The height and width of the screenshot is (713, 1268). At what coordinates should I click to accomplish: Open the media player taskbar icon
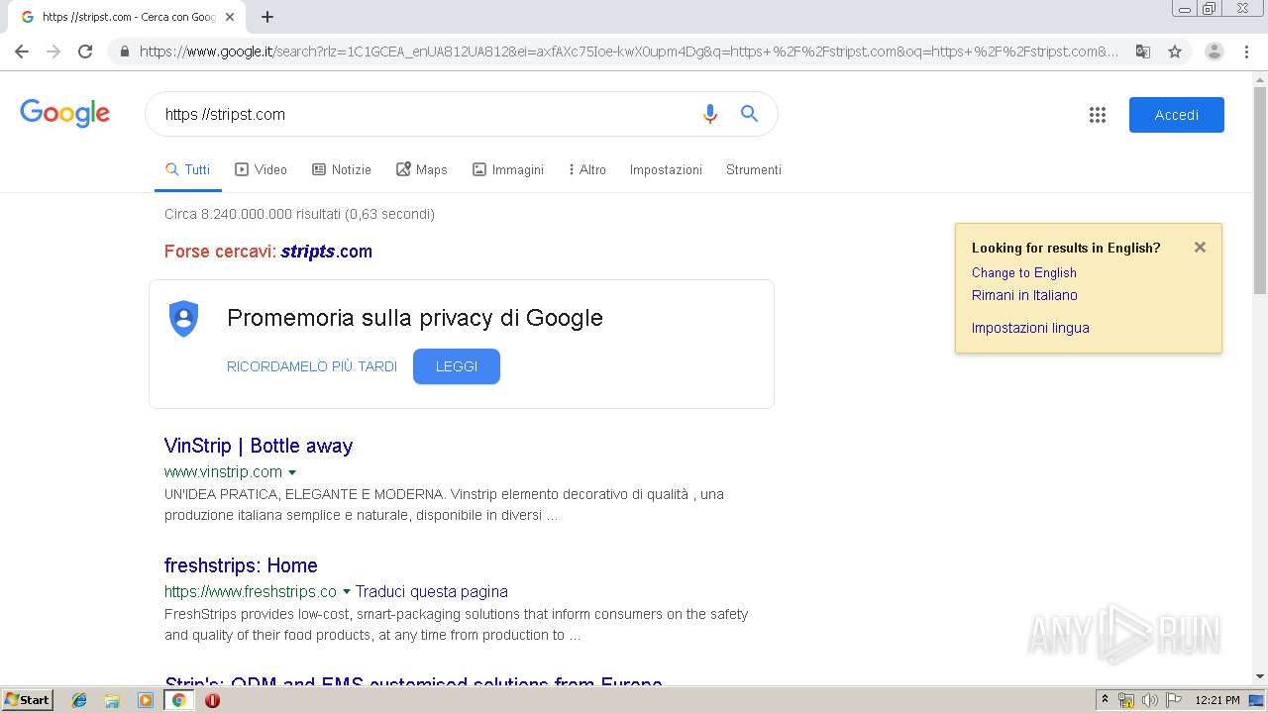click(146, 700)
